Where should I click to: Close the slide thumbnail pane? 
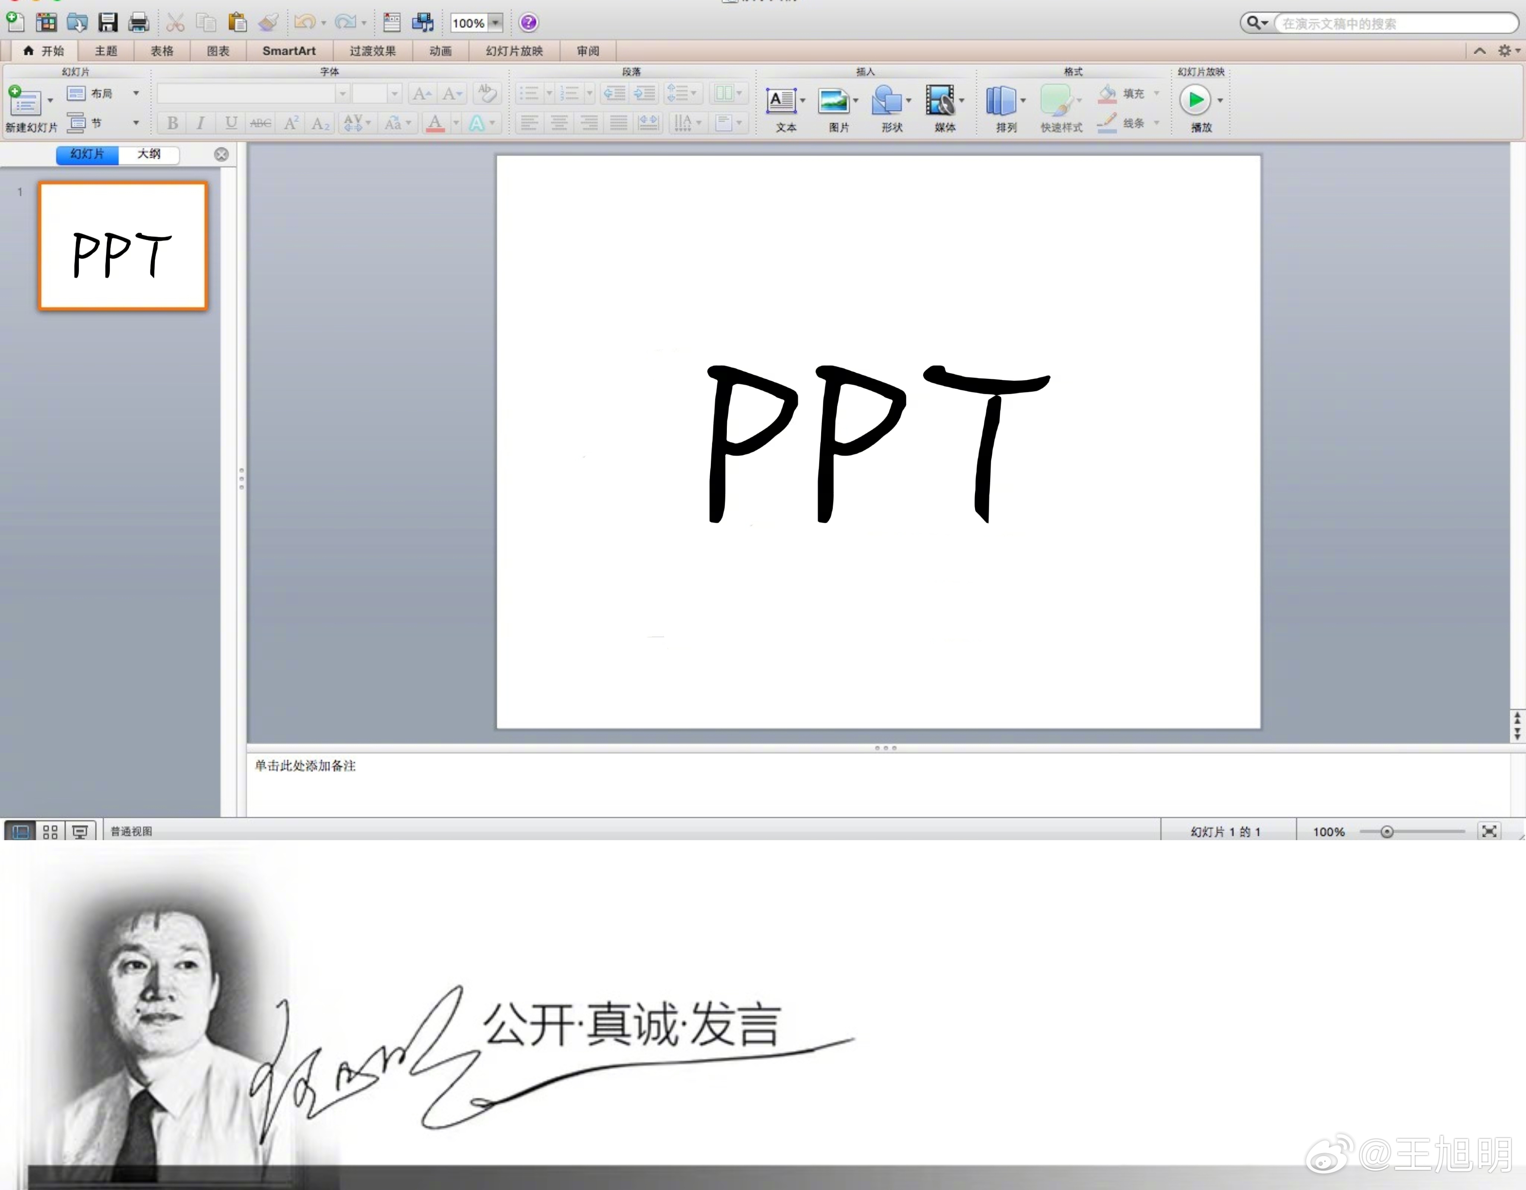[x=222, y=154]
